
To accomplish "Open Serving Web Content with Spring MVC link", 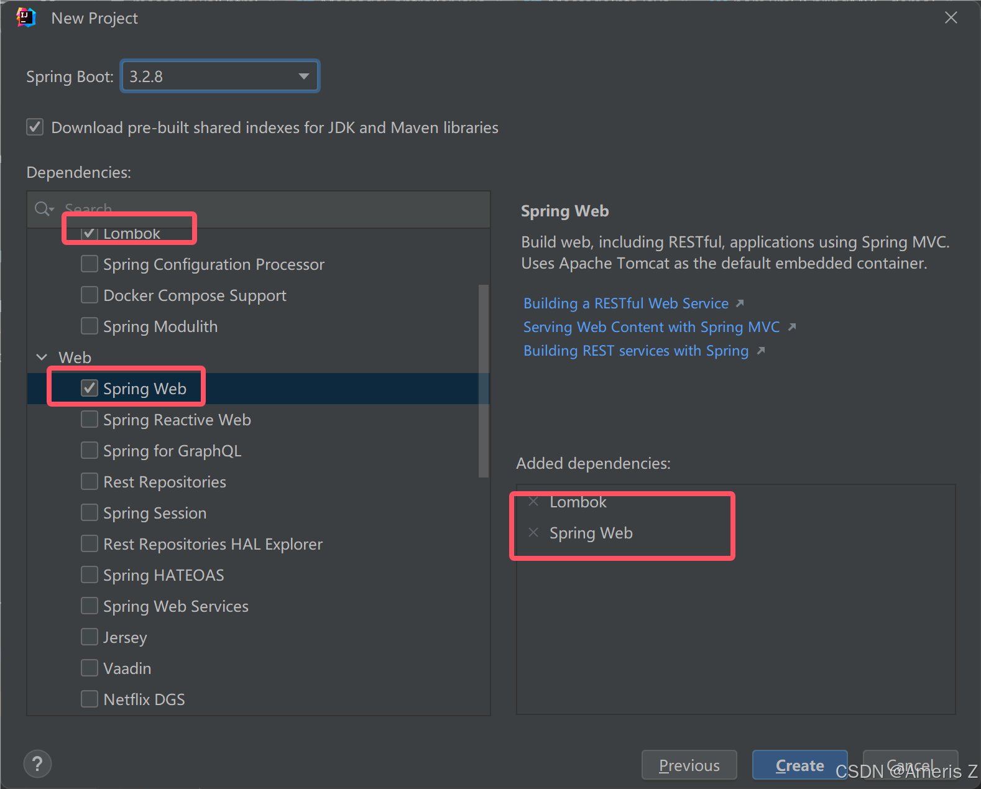I will click(652, 327).
